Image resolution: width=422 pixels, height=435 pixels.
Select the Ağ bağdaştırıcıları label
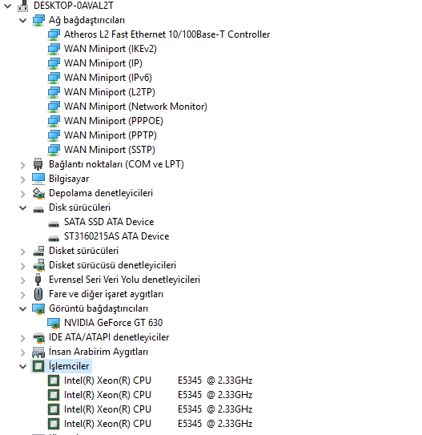(86, 20)
